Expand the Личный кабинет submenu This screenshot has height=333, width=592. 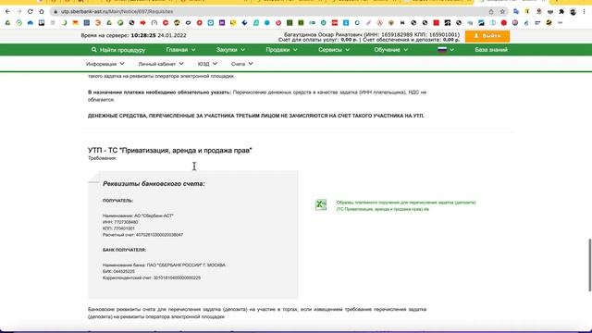pos(161,64)
